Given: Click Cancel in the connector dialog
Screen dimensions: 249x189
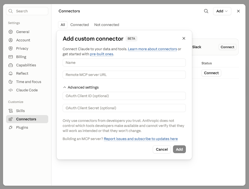Looking at the screenshot, I should click(x=162, y=149).
